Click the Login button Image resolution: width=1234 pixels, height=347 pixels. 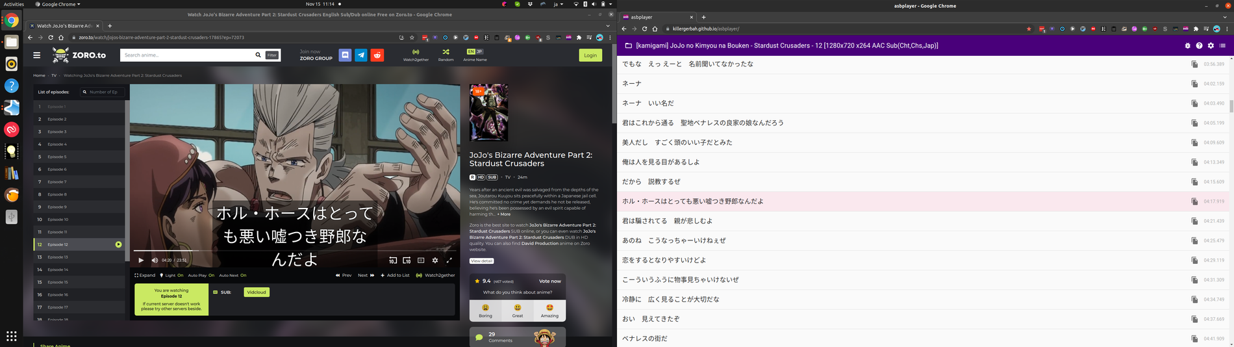[590, 55]
